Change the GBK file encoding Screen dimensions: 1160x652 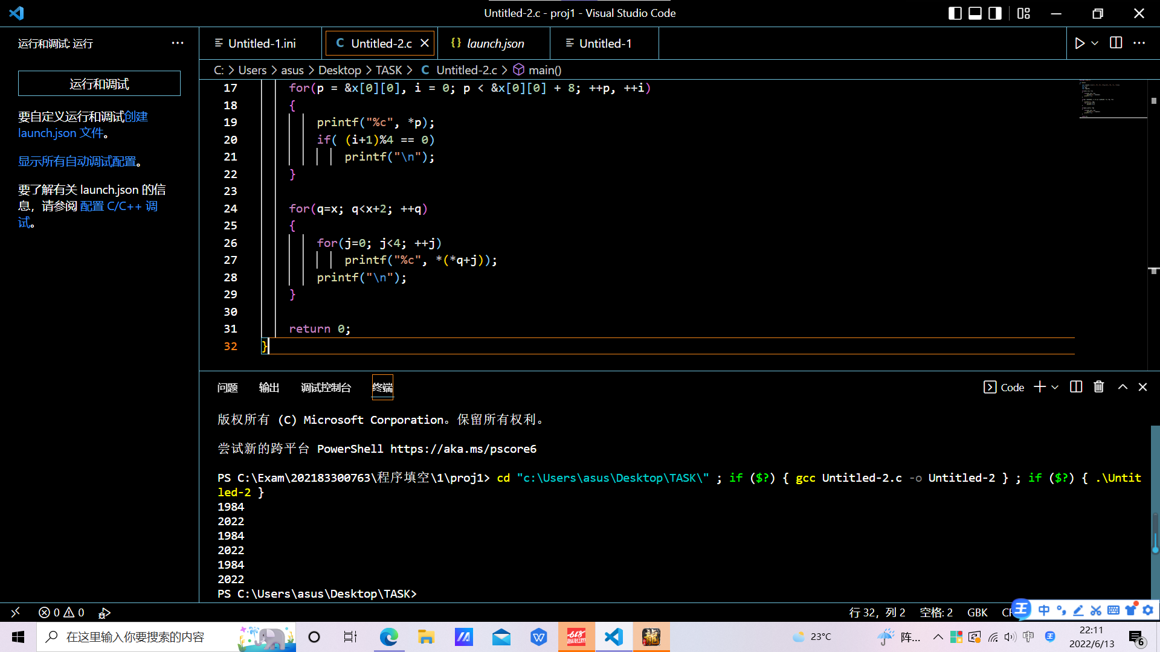[977, 612]
